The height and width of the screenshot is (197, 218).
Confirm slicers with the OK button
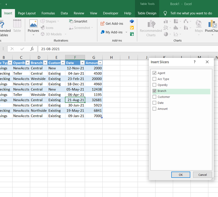click(x=181, y=174)
